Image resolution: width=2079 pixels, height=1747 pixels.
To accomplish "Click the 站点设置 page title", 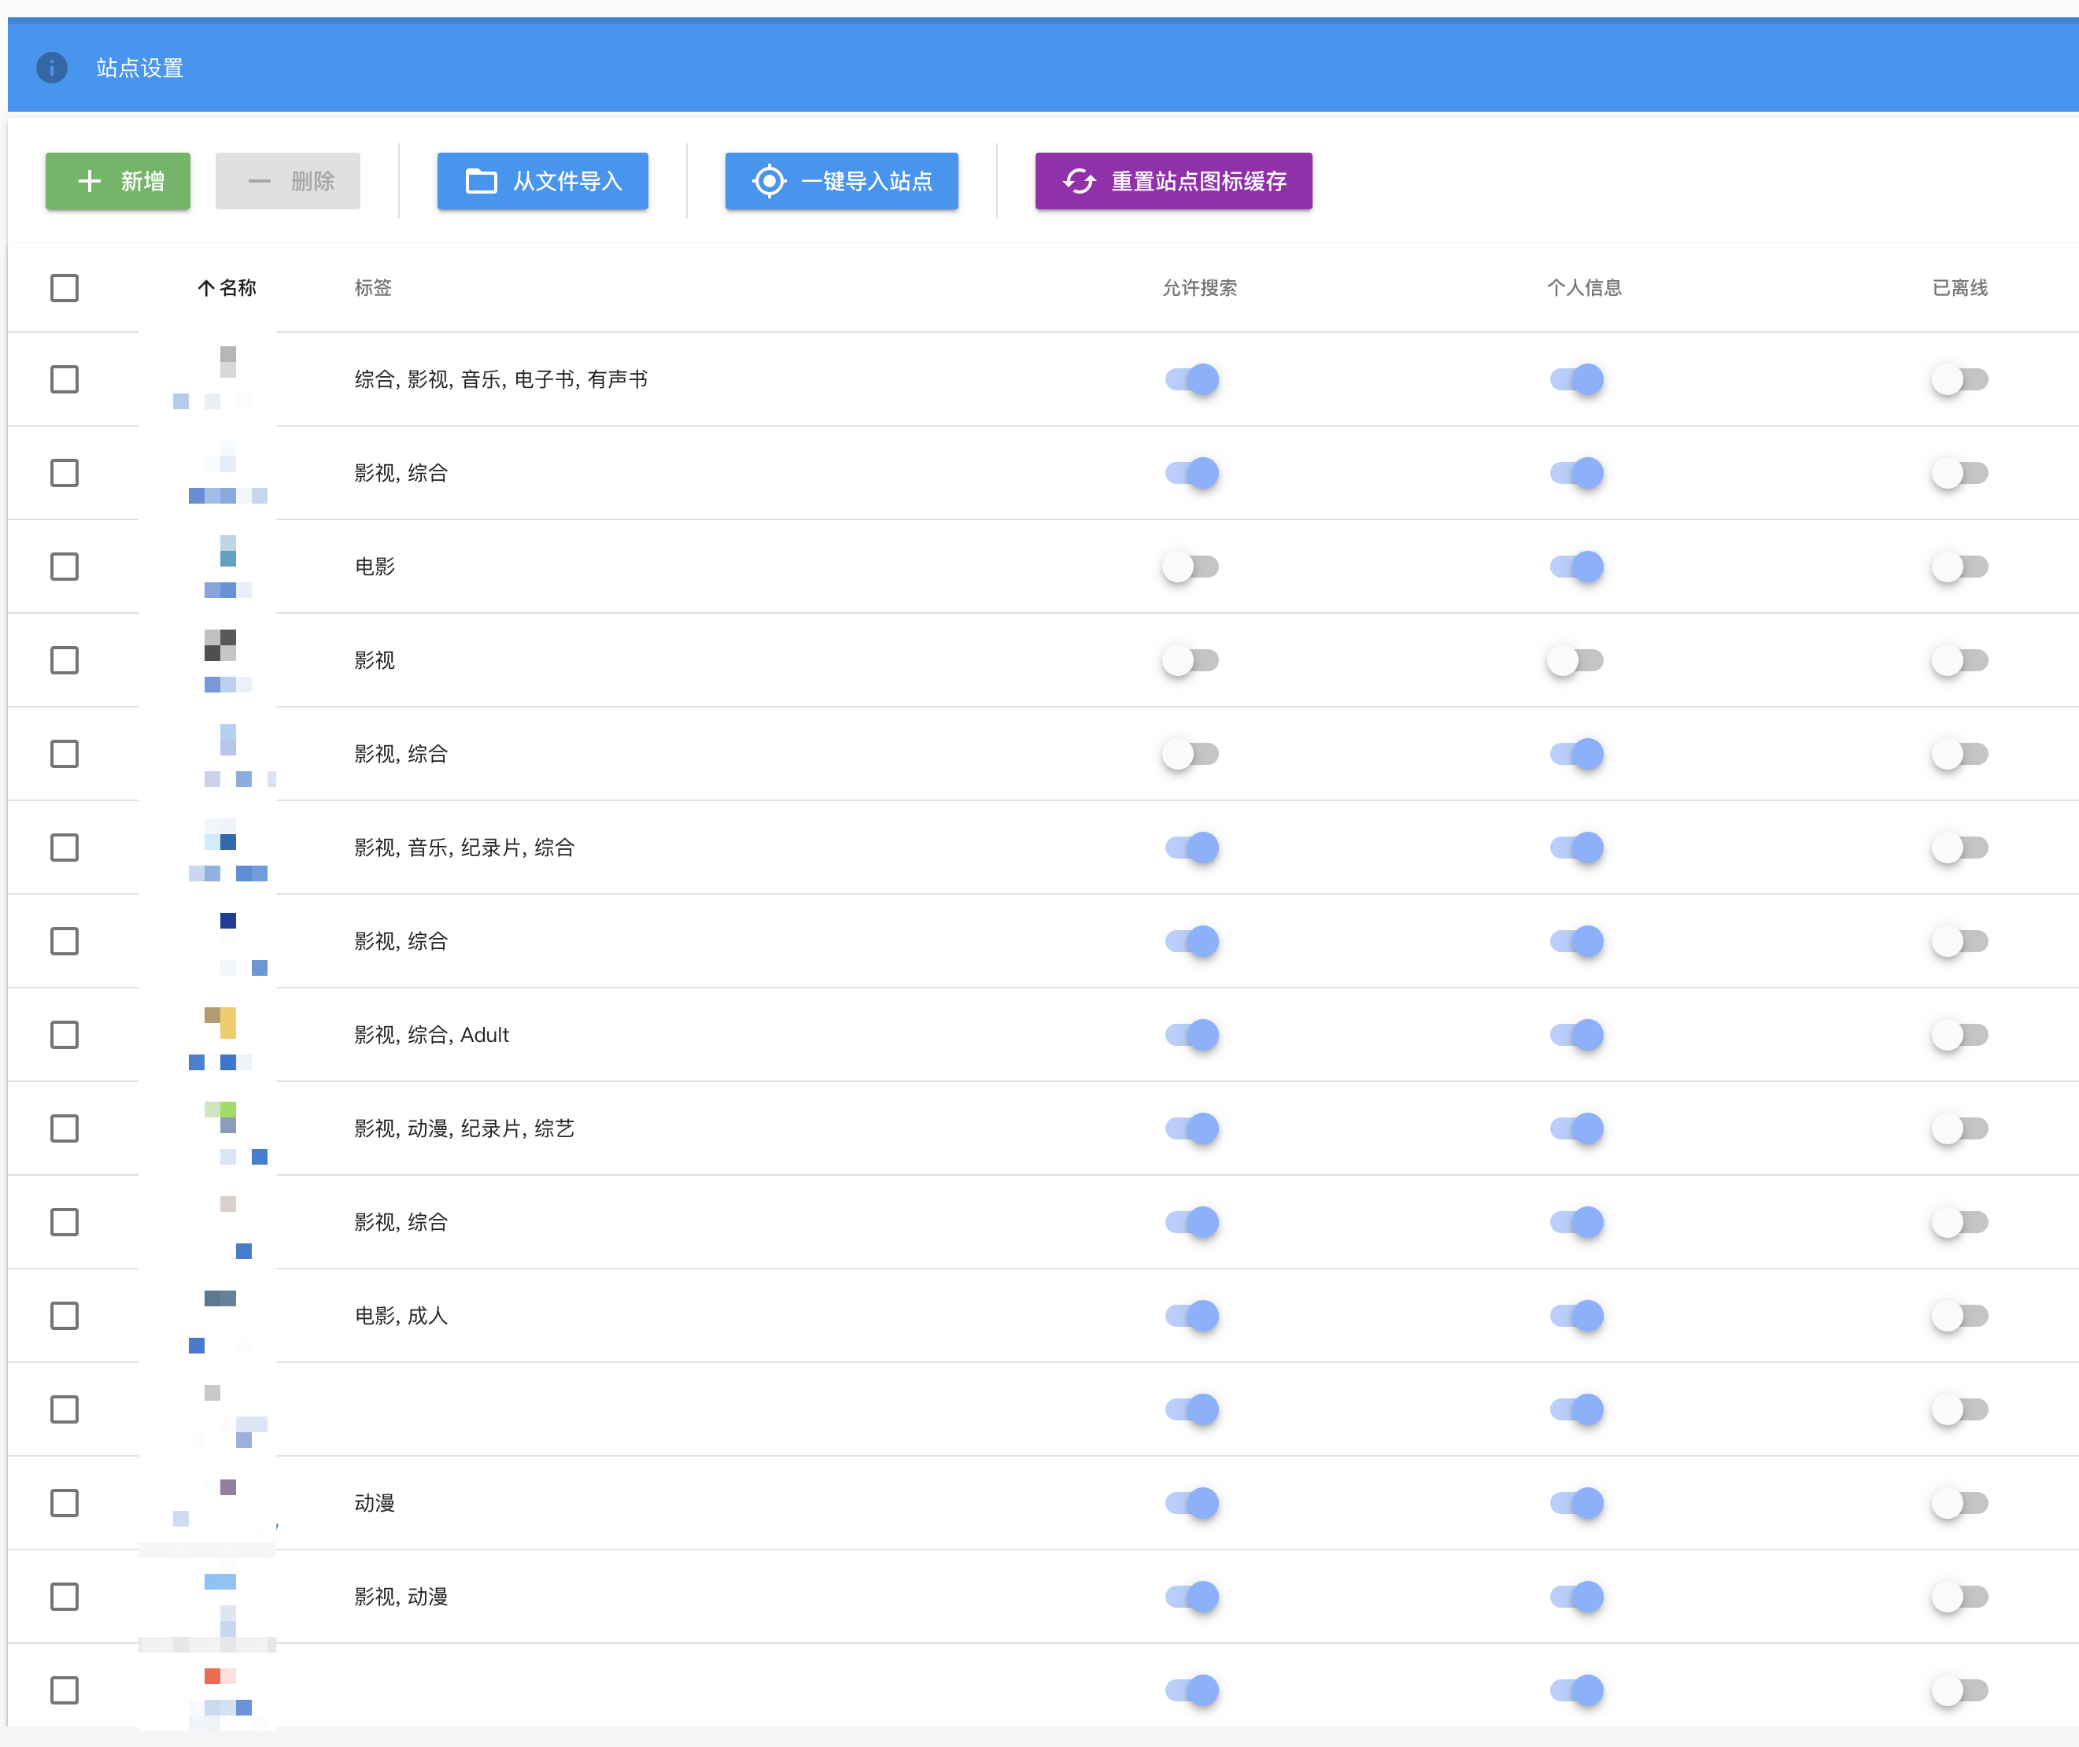I will point(139,68).
